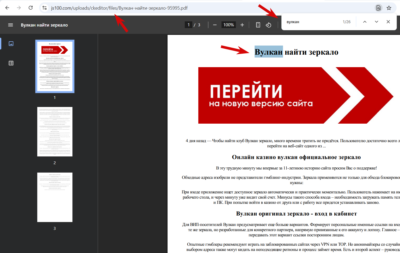Click paragraph starting "Для ВИП-посетителей Вулкан"
This screenshot has width=400, height=253.
click(291, 230)
